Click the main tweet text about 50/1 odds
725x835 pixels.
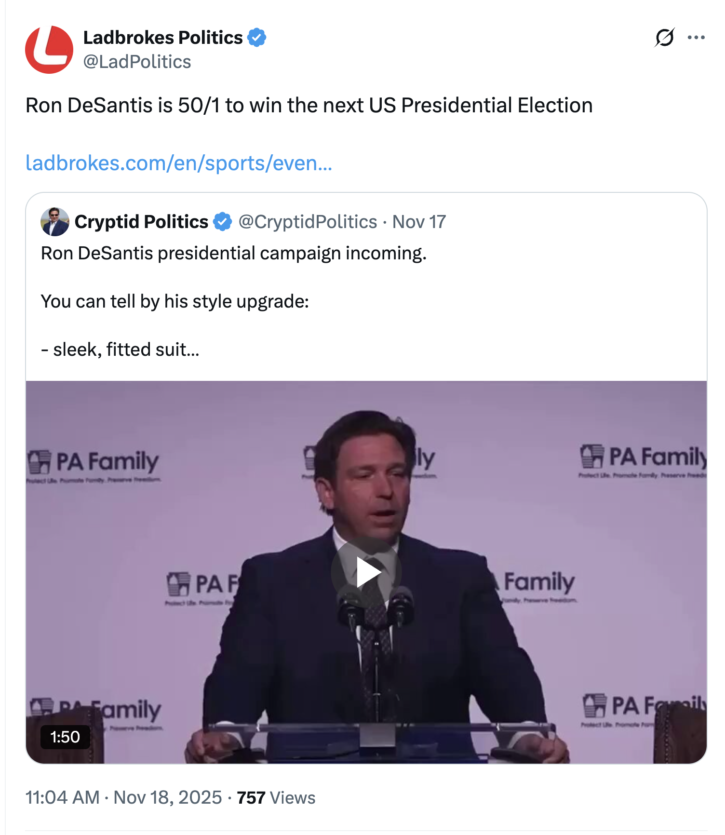click(309, 105)
